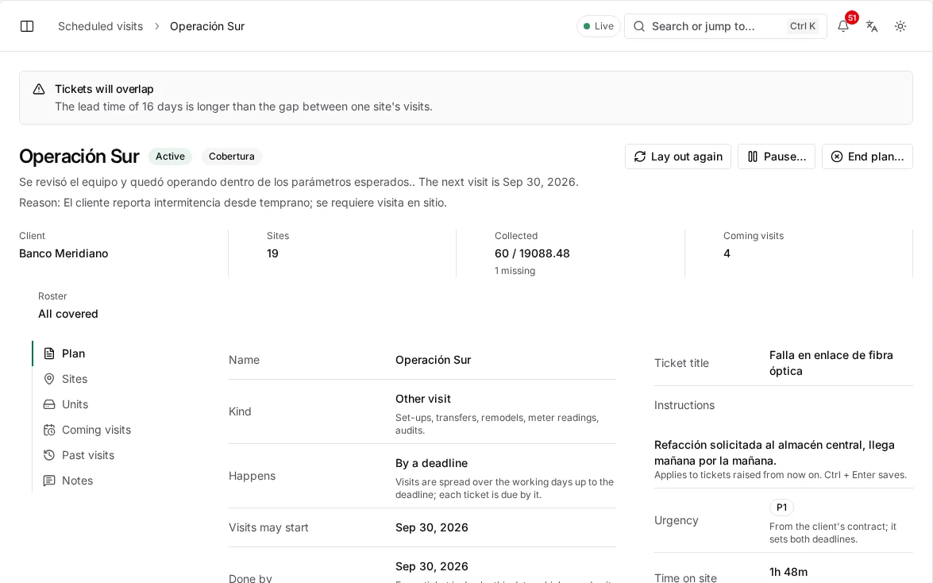
Task: Click the Banco Meridiano client value
Action: [64, 253]
